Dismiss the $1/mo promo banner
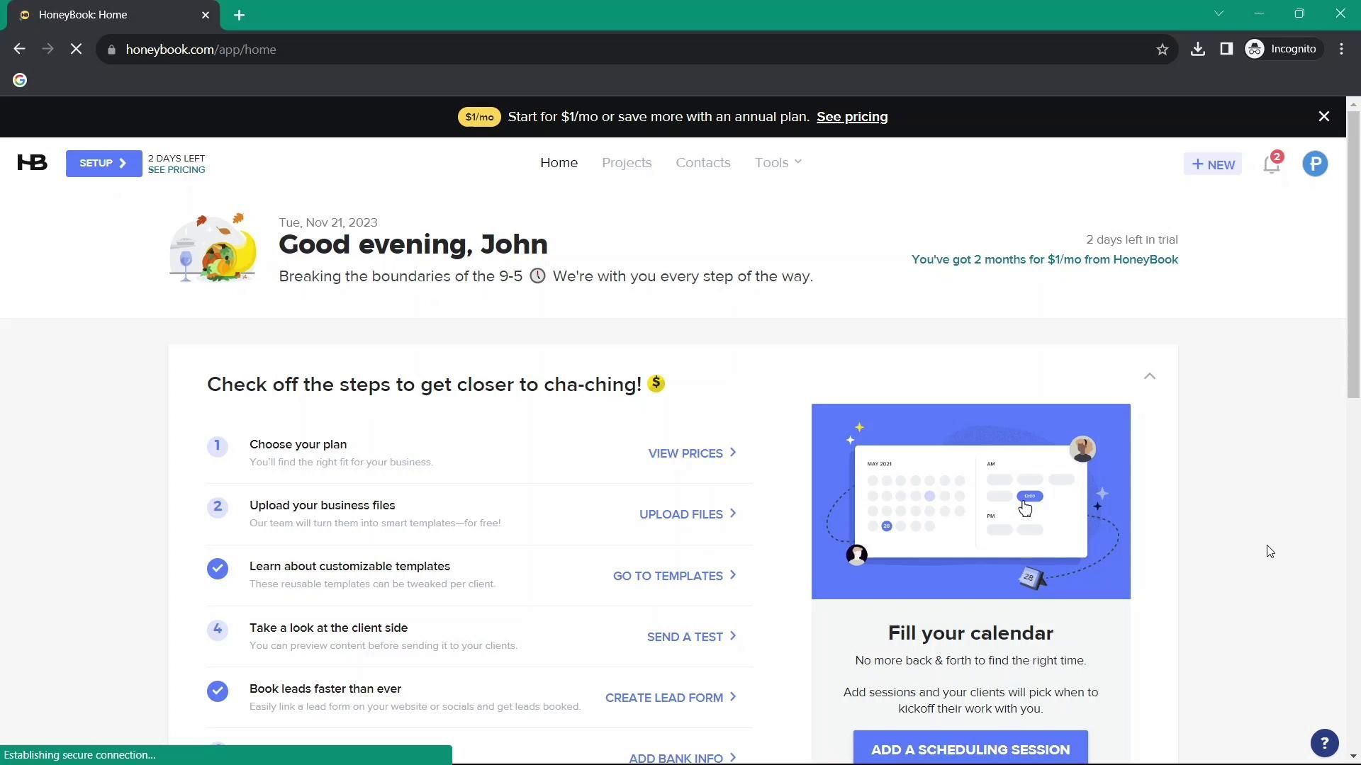Image resolution: width=1361 pixels, height=765 pixels. click(1323, 117)
